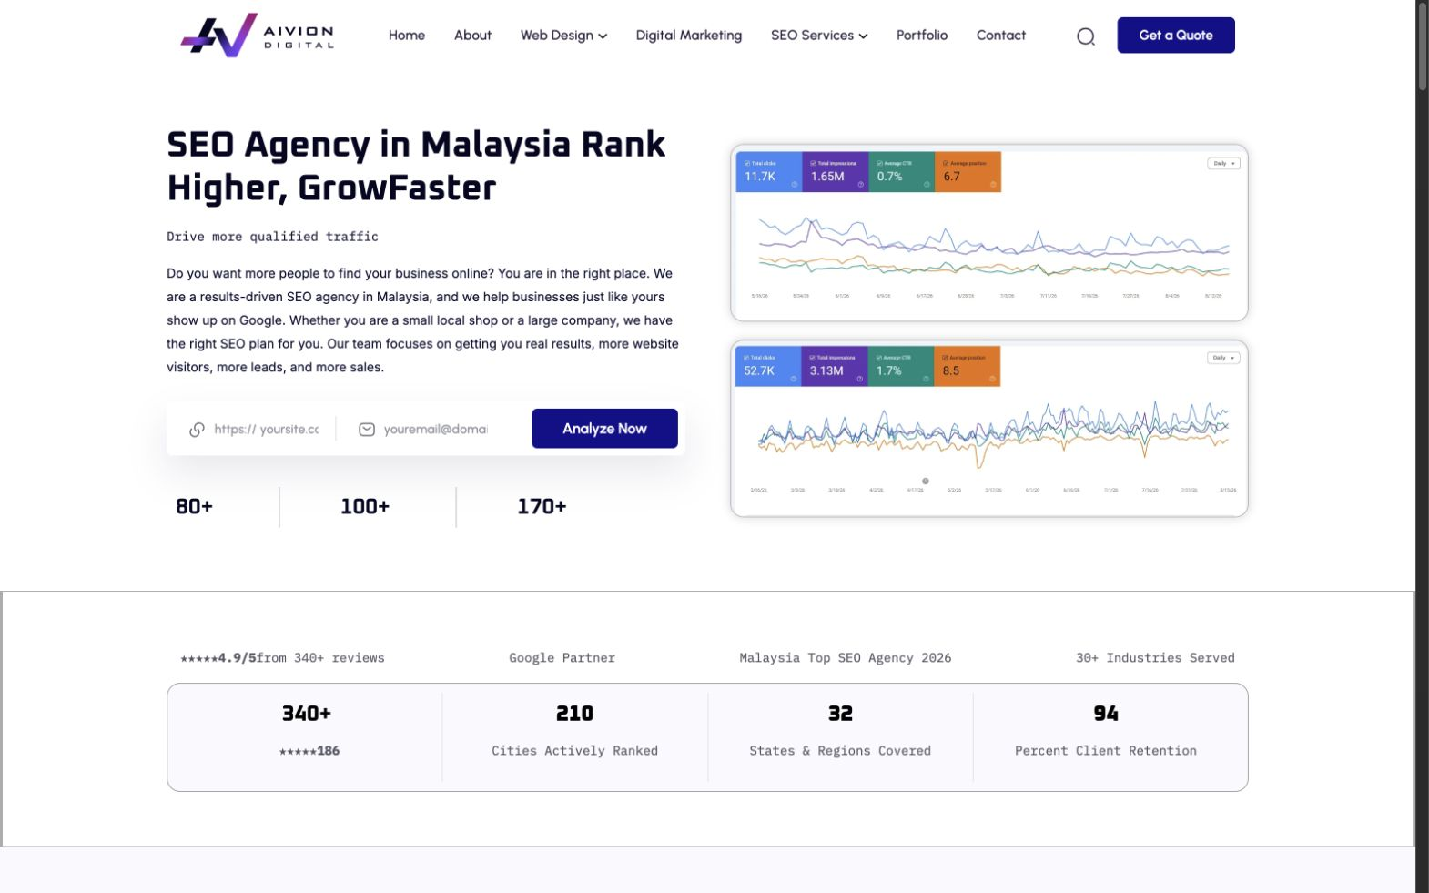Focus the youremail@domain input field

[x=435, y=430]
